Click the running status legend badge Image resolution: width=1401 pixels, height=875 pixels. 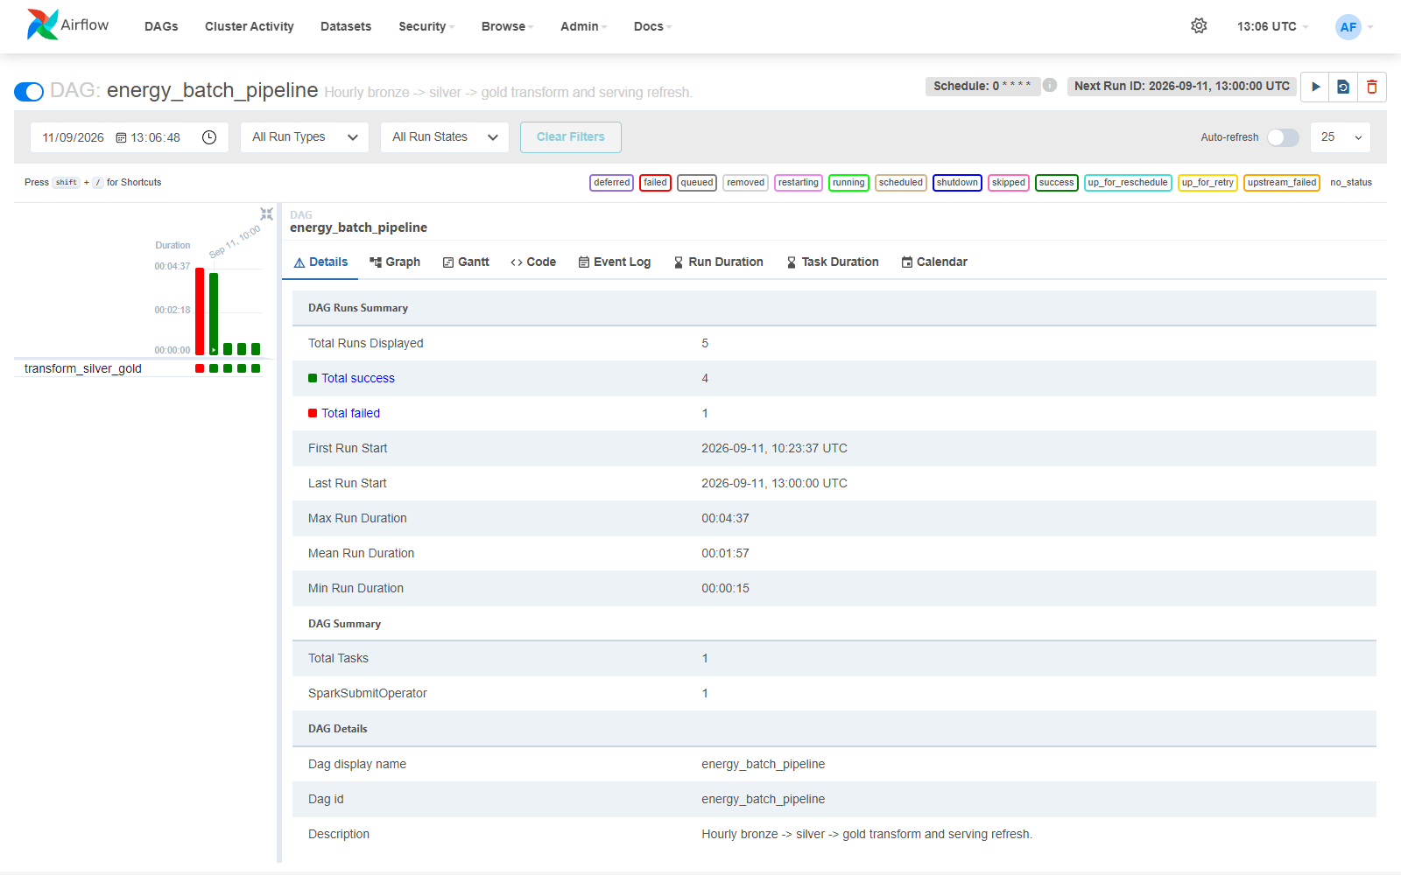(848, 183)
